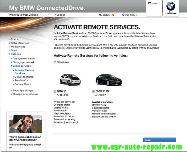Click Remote door unlock service text

click(64, 116)
